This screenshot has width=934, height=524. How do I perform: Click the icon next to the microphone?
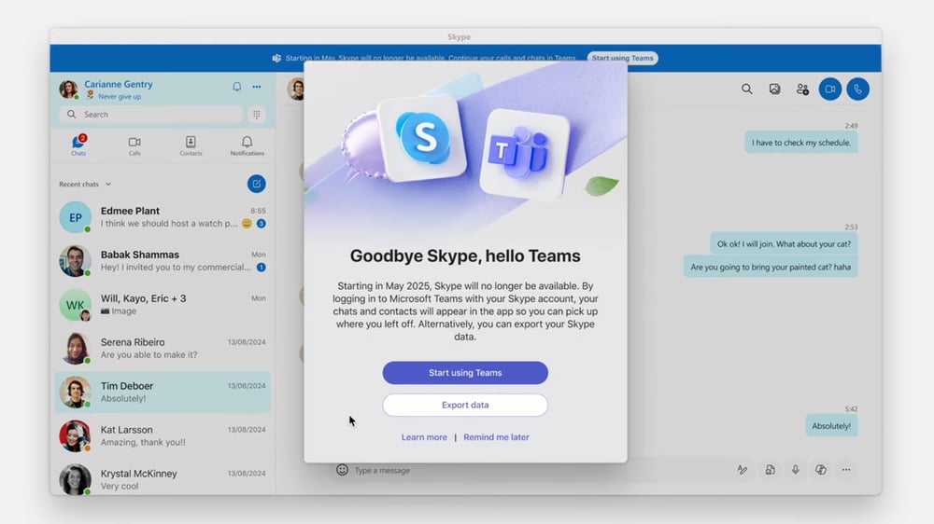coord(821,470)
